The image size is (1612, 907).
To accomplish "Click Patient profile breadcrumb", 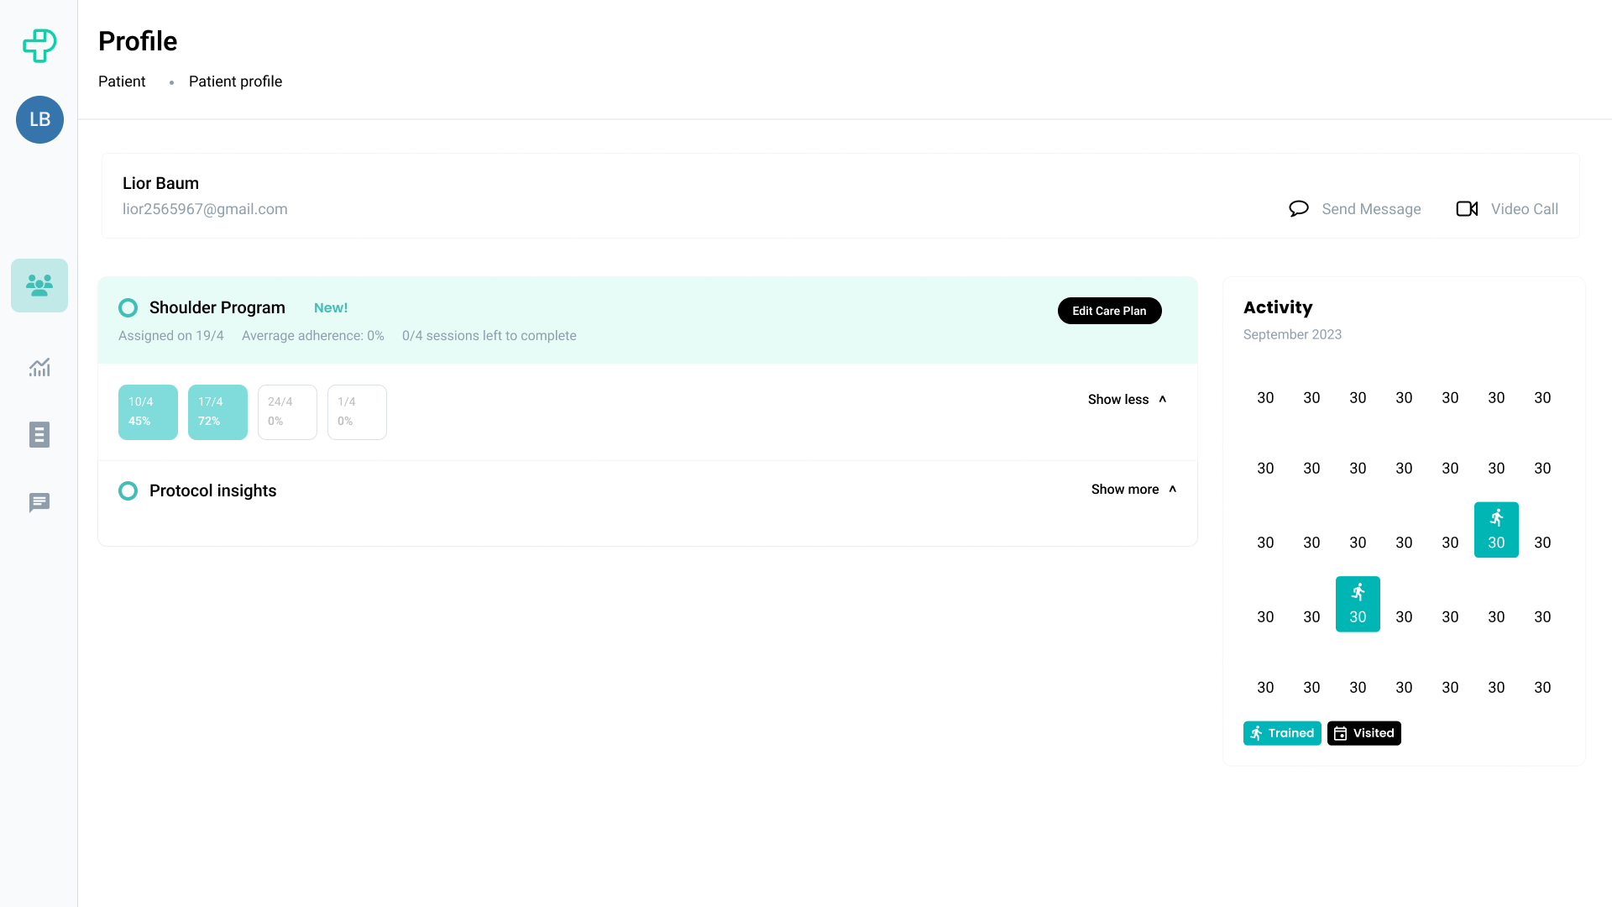I will [235, 81].
